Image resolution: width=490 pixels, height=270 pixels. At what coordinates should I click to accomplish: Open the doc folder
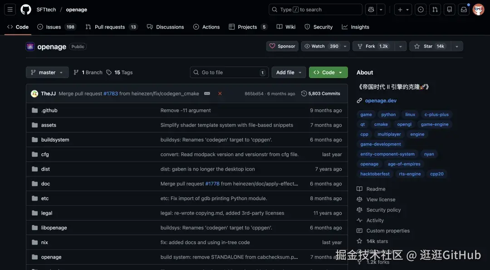coord(46,184)
